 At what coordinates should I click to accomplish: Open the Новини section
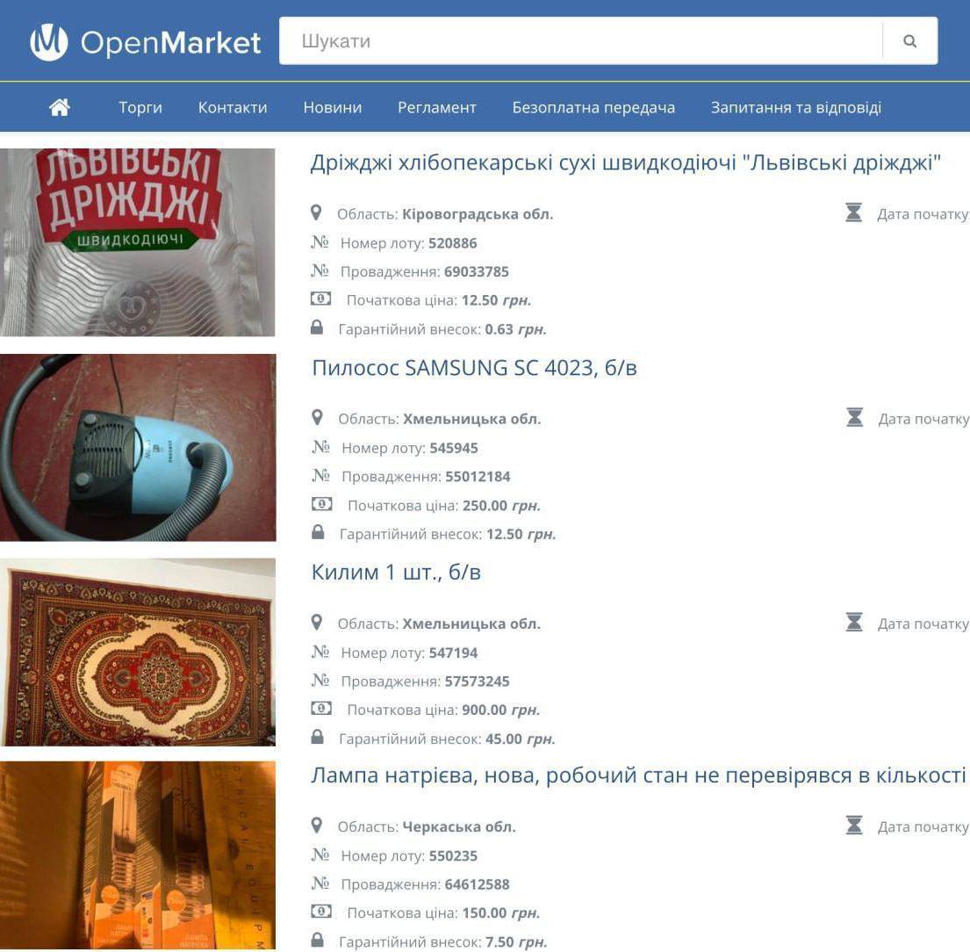point(332,108)
